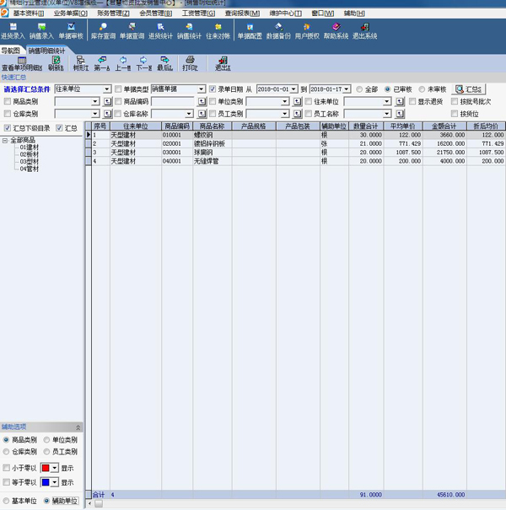The height and width of the screenshot is (510, 506).
Task: Switch to the 导航图 tab
Action: (x=11, y=51)
